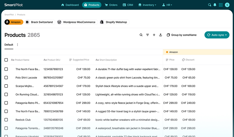Open notifications bell
Viewport: 234px width, 137px height.
(x=215, y=5)
